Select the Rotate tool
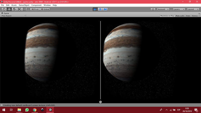 tap(14, 9)
